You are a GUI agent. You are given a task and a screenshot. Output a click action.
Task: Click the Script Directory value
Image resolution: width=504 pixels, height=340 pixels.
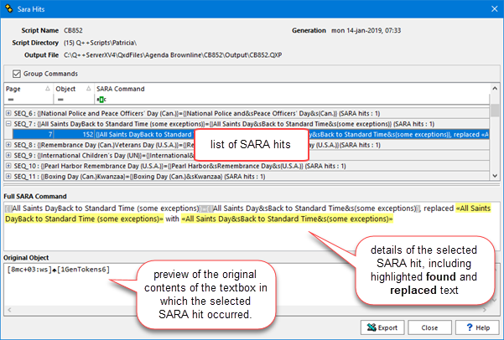tap(100, 43)
